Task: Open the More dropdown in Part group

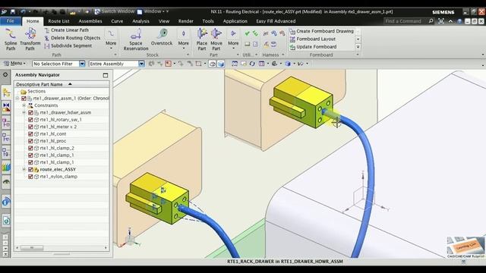Action: coord(233,39)
